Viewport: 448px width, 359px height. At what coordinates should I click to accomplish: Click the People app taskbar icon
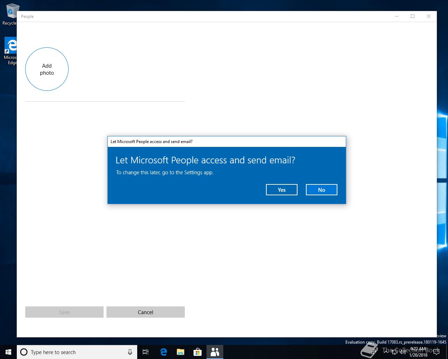(215, 352)
